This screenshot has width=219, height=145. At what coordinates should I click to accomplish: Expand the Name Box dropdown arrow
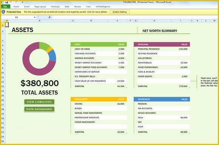(x=34, y=17)
